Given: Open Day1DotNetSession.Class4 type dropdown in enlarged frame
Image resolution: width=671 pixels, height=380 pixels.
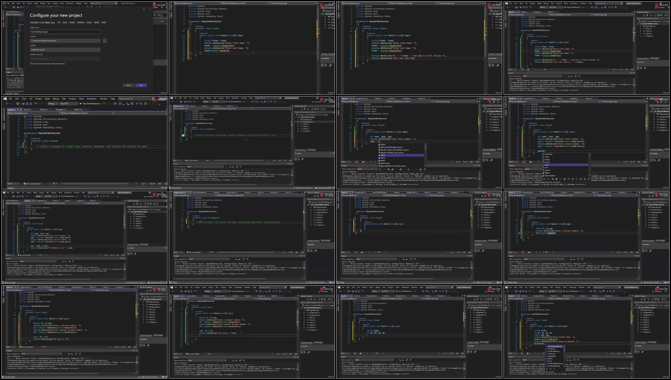Looking at the screenshot, I should [87, 113].
